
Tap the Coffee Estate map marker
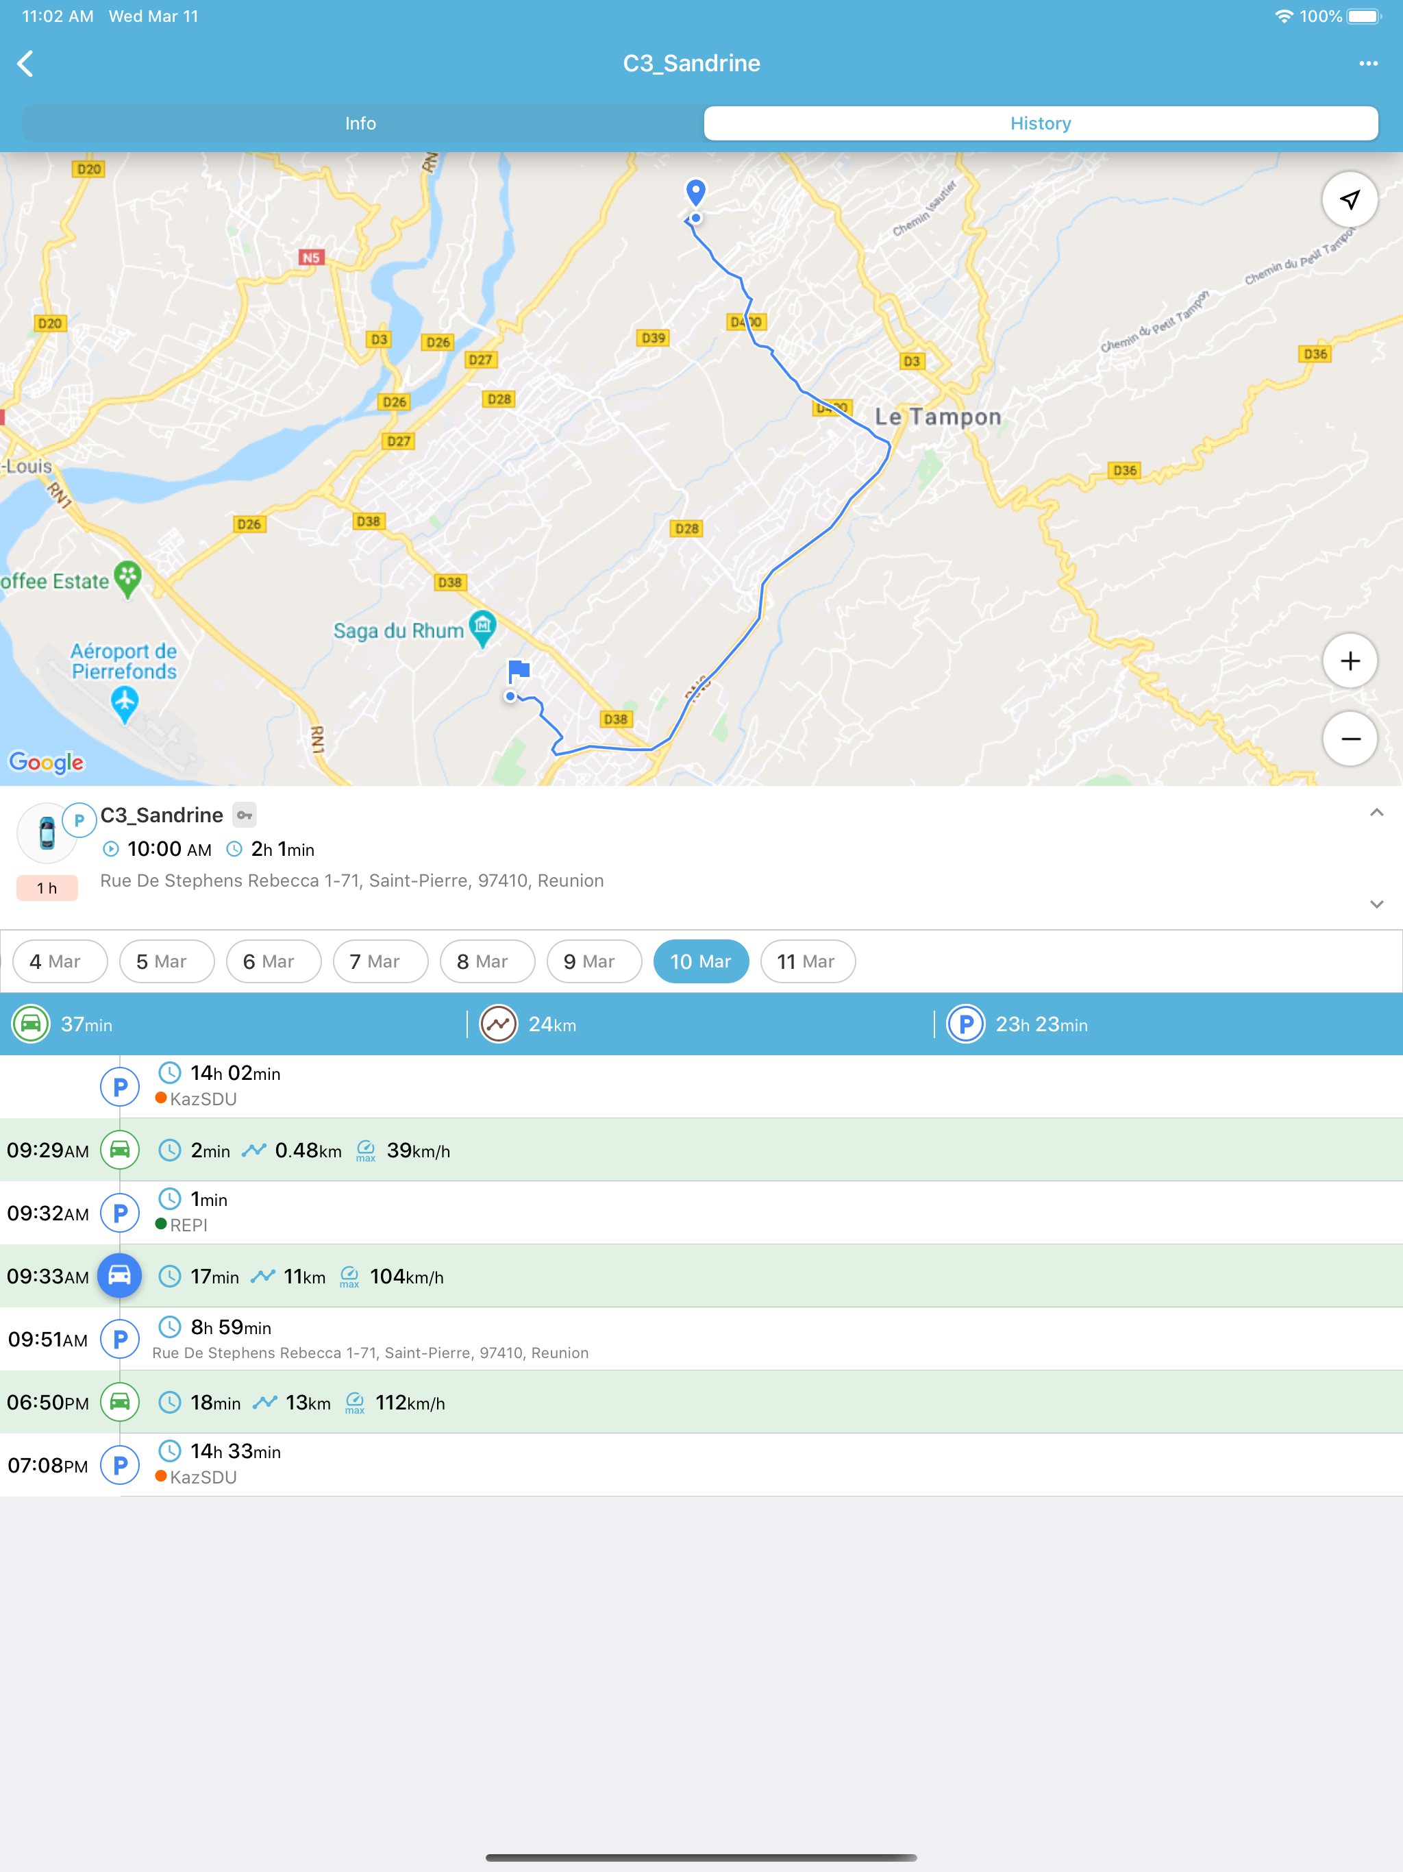coord(128,580)
